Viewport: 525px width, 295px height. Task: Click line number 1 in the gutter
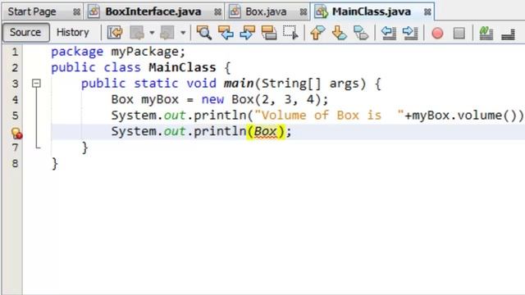pos(15,52)
